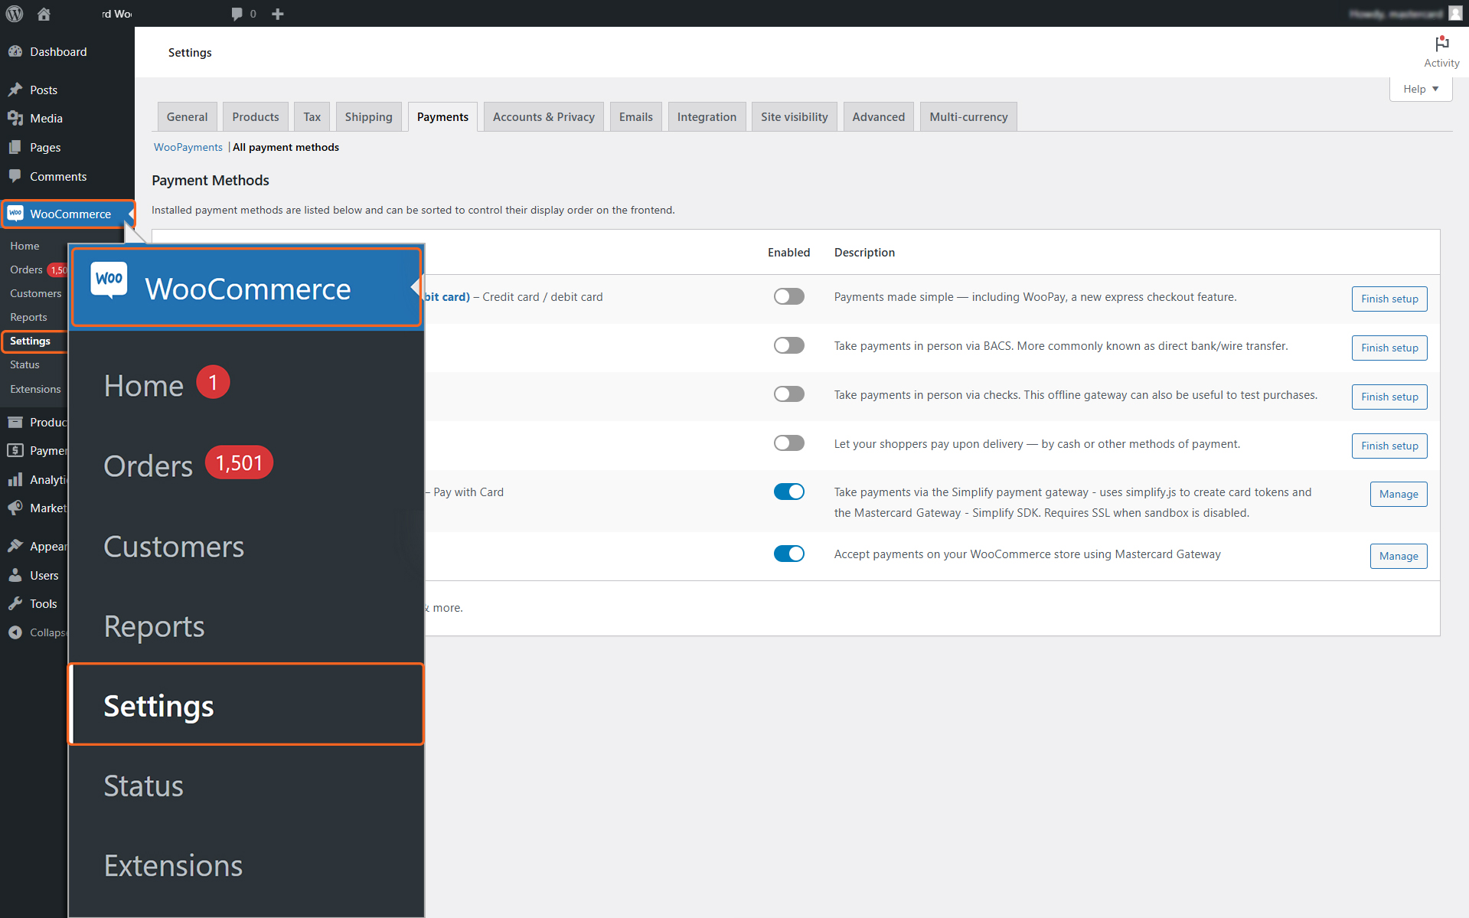The height and width of the screenshot is (918, 1469).
Task: Click the small Woo logo in sidebar
Action: (15, 213)
